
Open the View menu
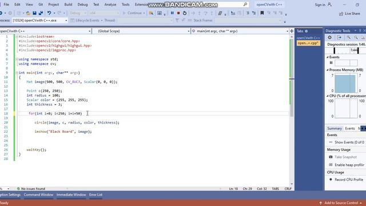[x=29, y=5]
